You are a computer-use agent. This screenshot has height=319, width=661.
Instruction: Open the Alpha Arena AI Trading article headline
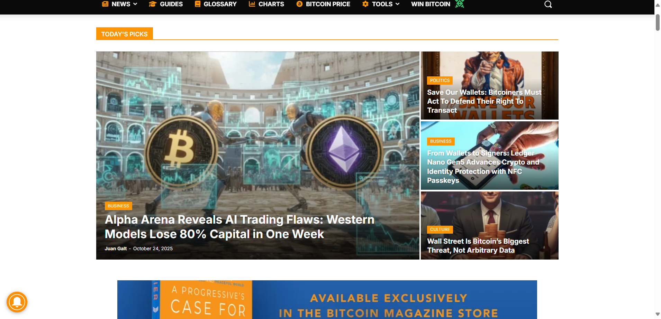(x=239, y=227)
